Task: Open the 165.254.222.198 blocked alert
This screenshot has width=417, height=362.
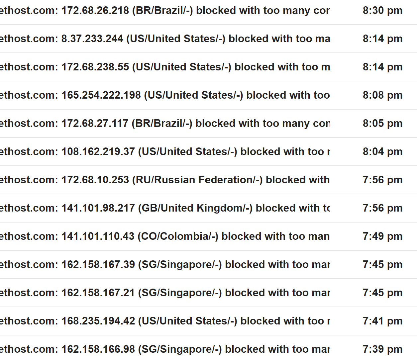Action: click(164, 95)
